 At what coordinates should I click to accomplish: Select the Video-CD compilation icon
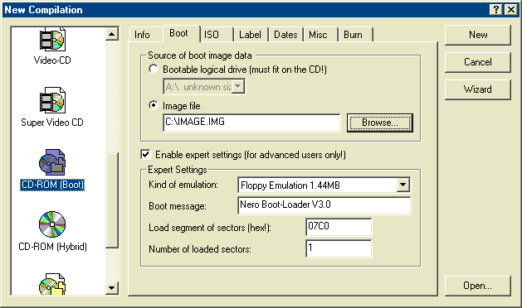[x=52, y=39]
